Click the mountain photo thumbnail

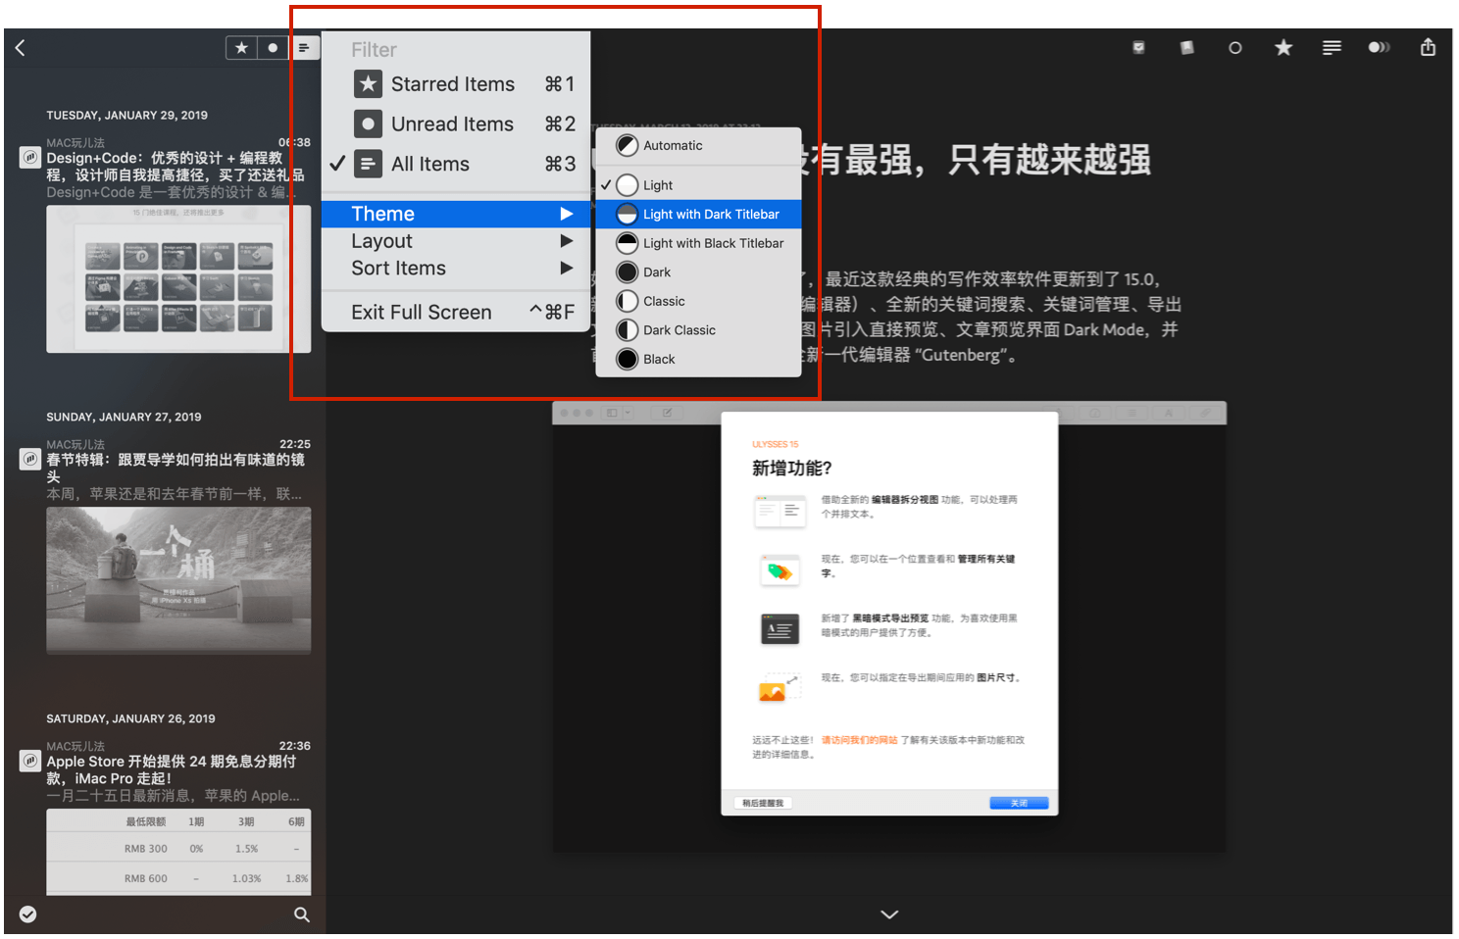click(x=178, y=580)
